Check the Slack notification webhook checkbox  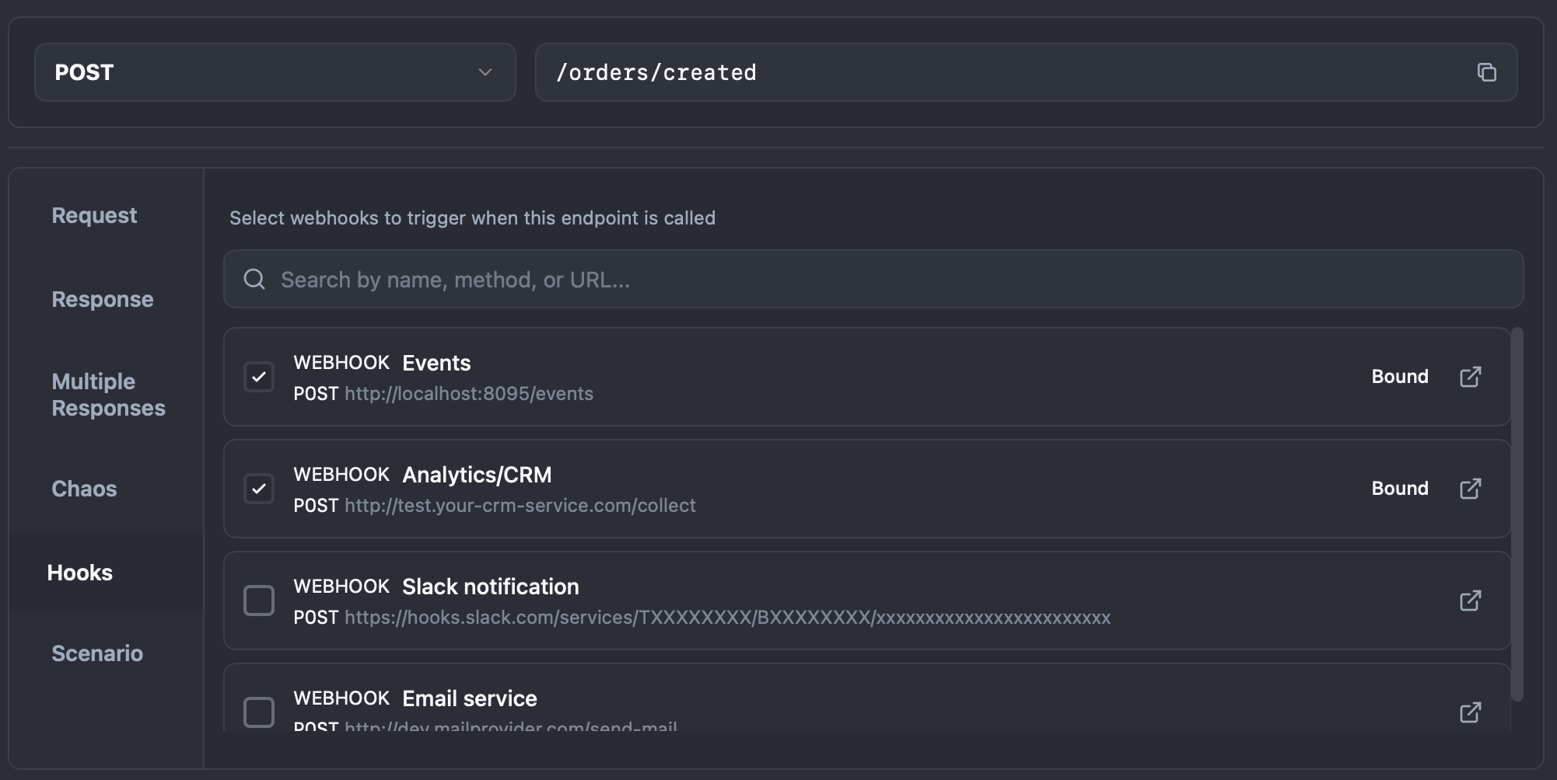tap(259, 601)
